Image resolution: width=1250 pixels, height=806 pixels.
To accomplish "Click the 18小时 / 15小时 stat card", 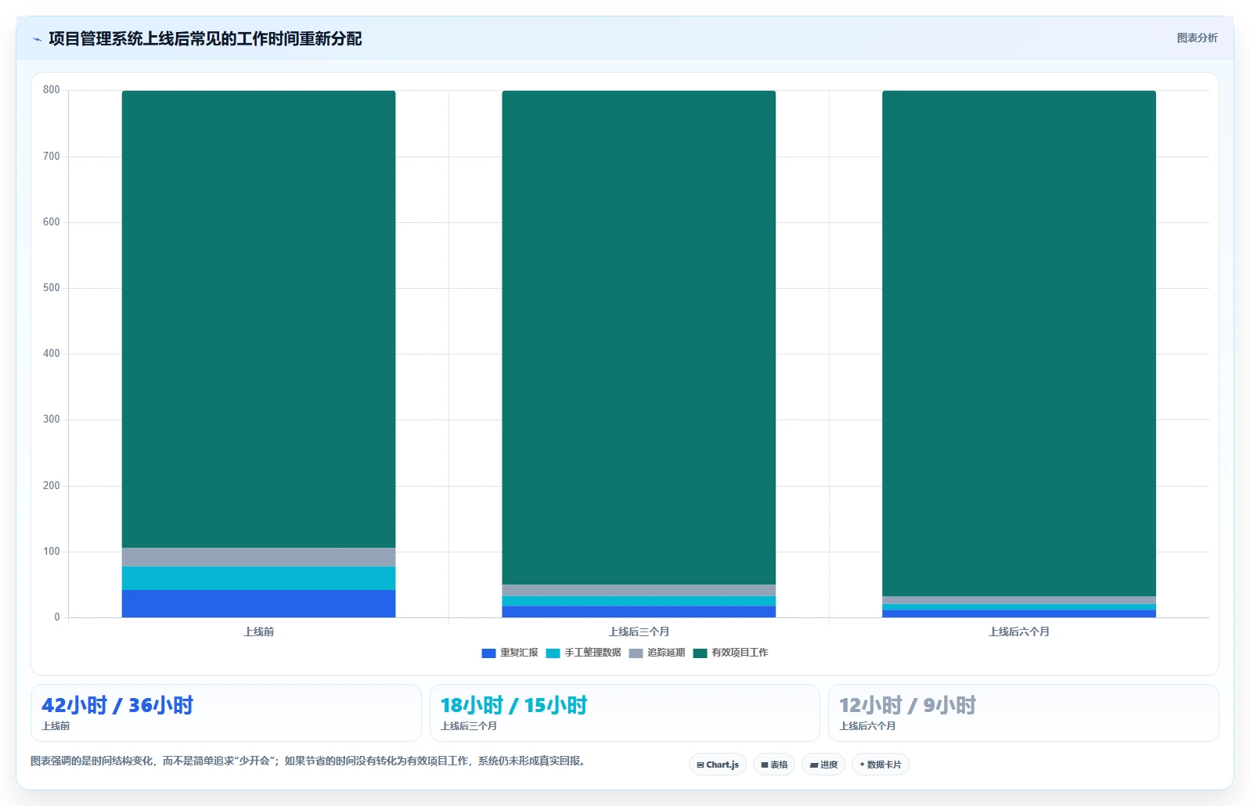I will pyautogui.click(x=625, y=713).
